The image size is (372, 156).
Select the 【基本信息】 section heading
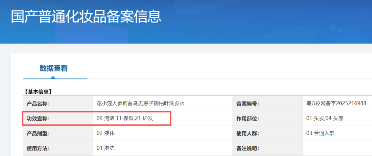[38, 92]
